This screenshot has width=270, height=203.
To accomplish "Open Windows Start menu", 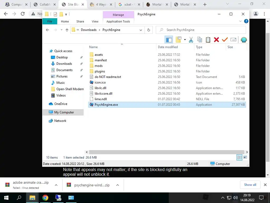I will click(6, 198).
